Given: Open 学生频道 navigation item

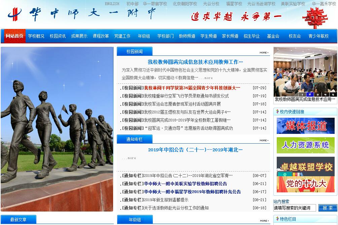Looking at the screenshot, I should [209, 36].
